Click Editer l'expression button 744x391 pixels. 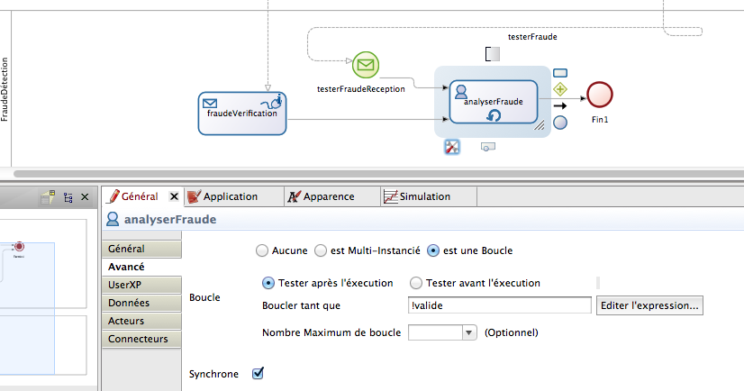point(649,305)
